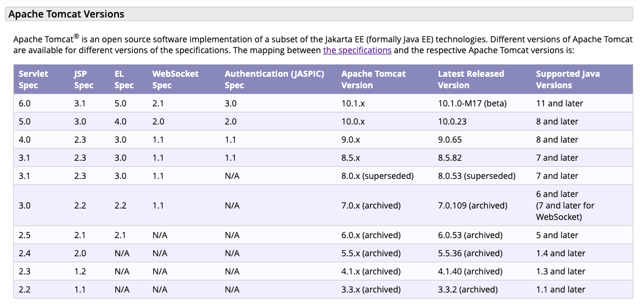Image resolution: width=640 pixels, height=304 pixels.
Task: Click the Apache Tomcat Versions heading
Action: pos(66,15)
